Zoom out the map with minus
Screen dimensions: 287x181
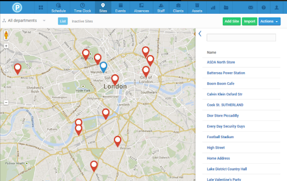pyautogui.click(x=6, y=102)
